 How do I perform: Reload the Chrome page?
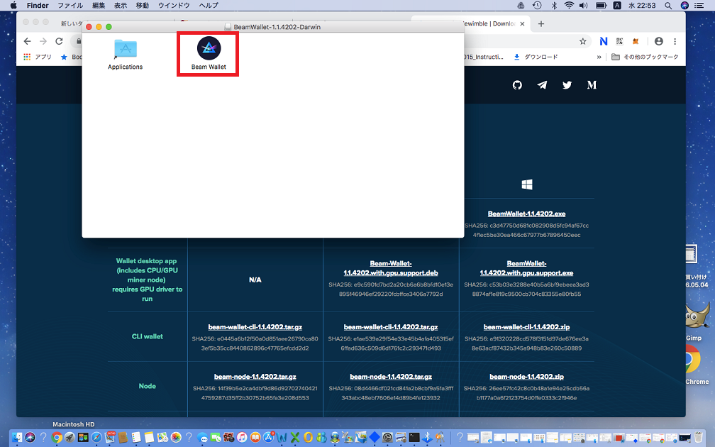pos(60,41)
